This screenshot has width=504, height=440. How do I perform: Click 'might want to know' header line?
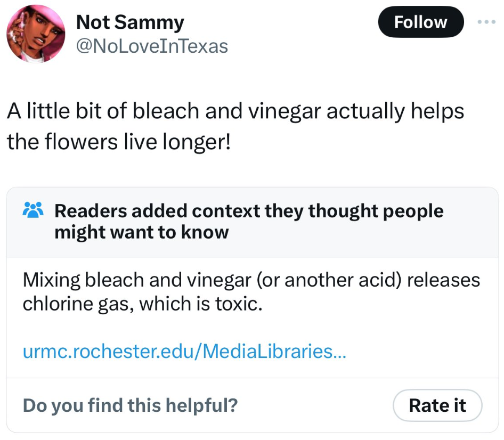141,232
